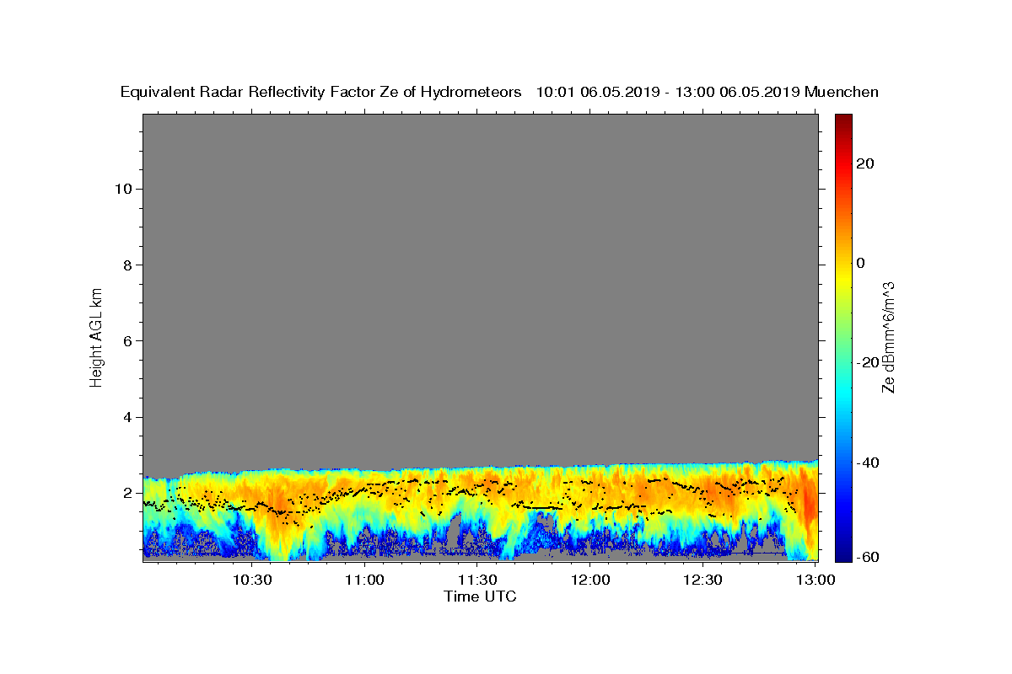Click the '12:30' time tick label
1012x674 pixels.
(x=703, y=580)
